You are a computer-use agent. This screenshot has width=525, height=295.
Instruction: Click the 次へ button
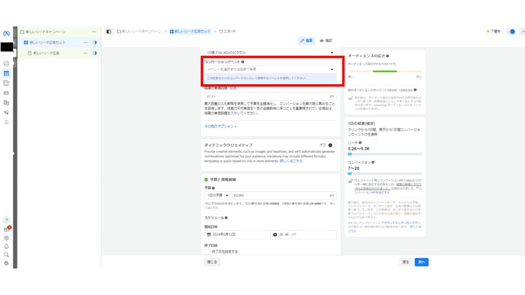tap(421, 262)
